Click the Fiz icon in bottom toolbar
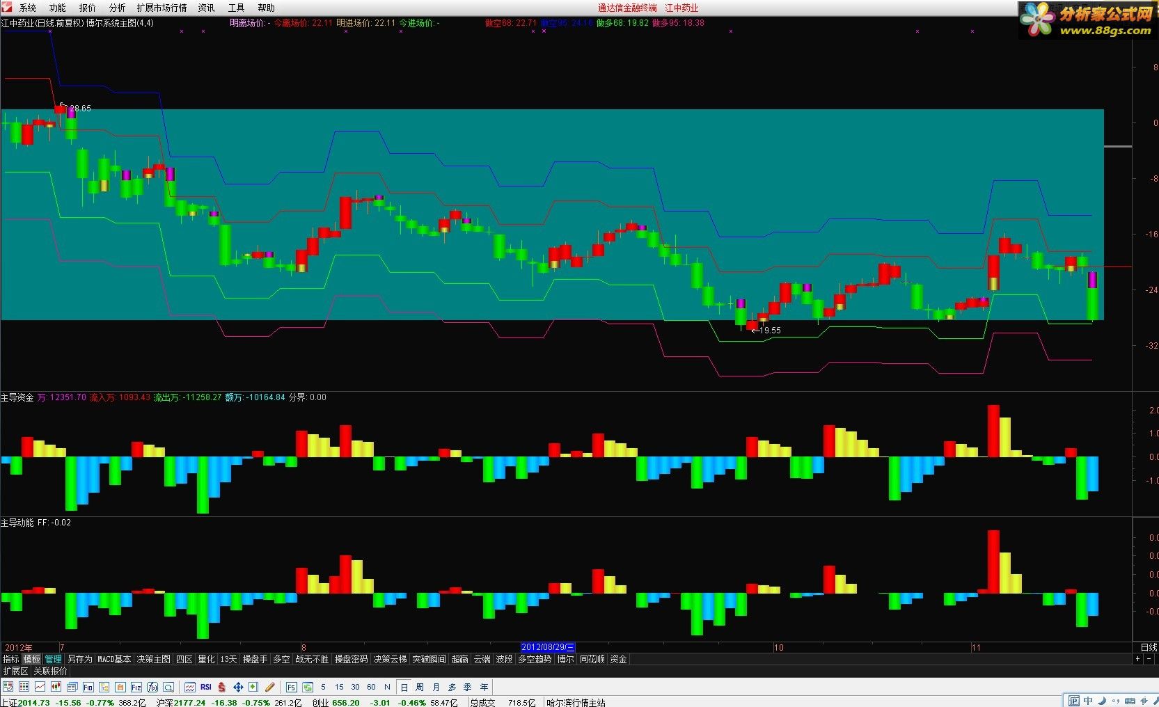The height and width of the screenshot is (707, 1159). [136, 687]
